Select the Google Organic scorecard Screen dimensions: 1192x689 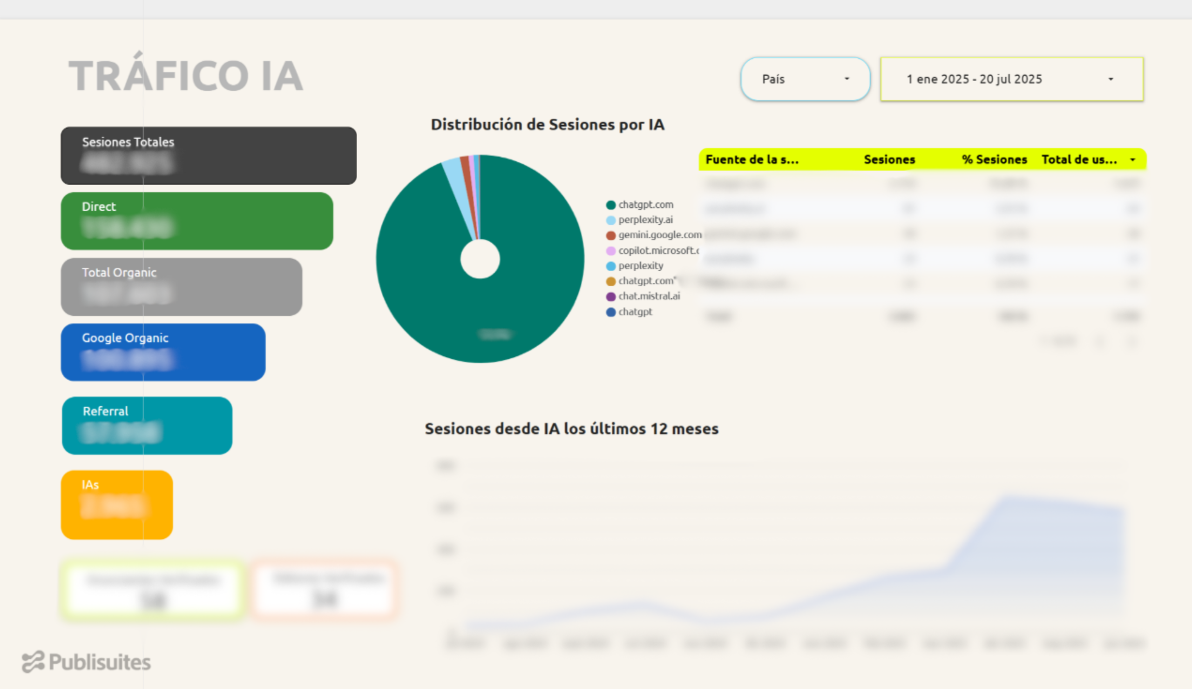click(163, 352)
